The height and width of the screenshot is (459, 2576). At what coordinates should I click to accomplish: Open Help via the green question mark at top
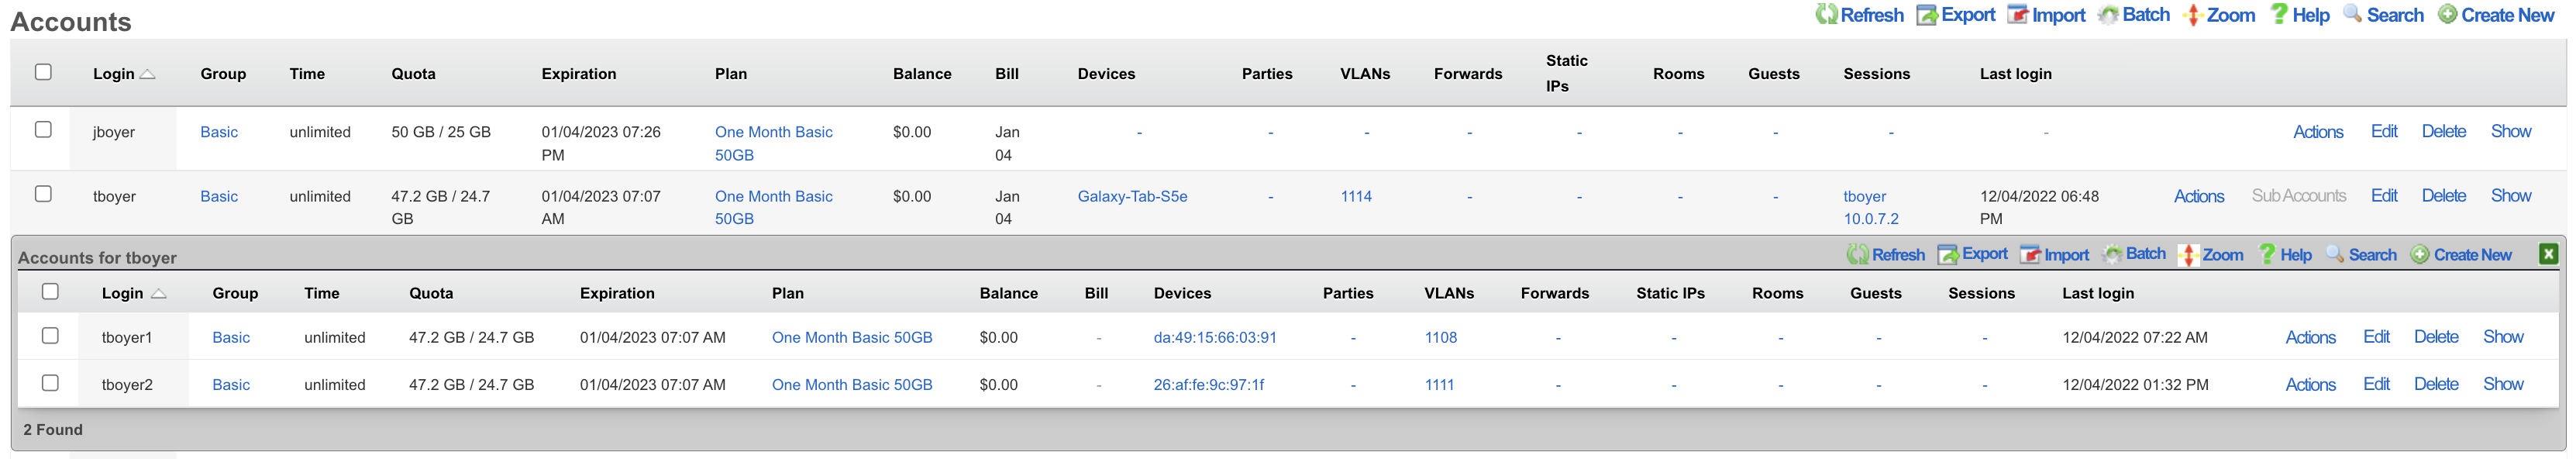2279,14
